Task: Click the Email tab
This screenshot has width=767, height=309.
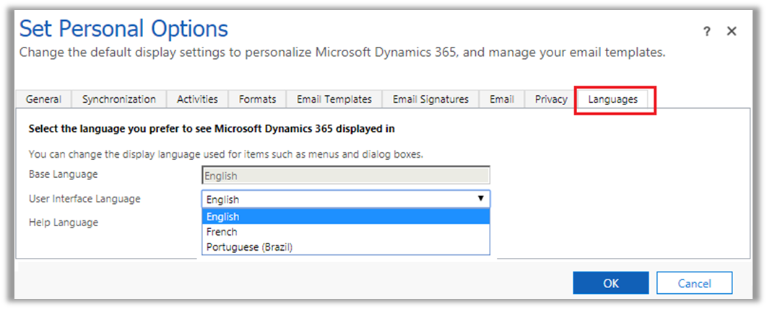Action: coord(501,99)
